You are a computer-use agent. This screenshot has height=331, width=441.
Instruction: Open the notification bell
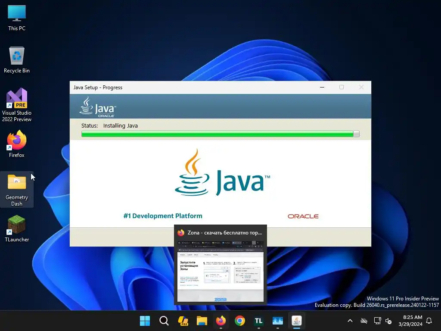(429, 321)
